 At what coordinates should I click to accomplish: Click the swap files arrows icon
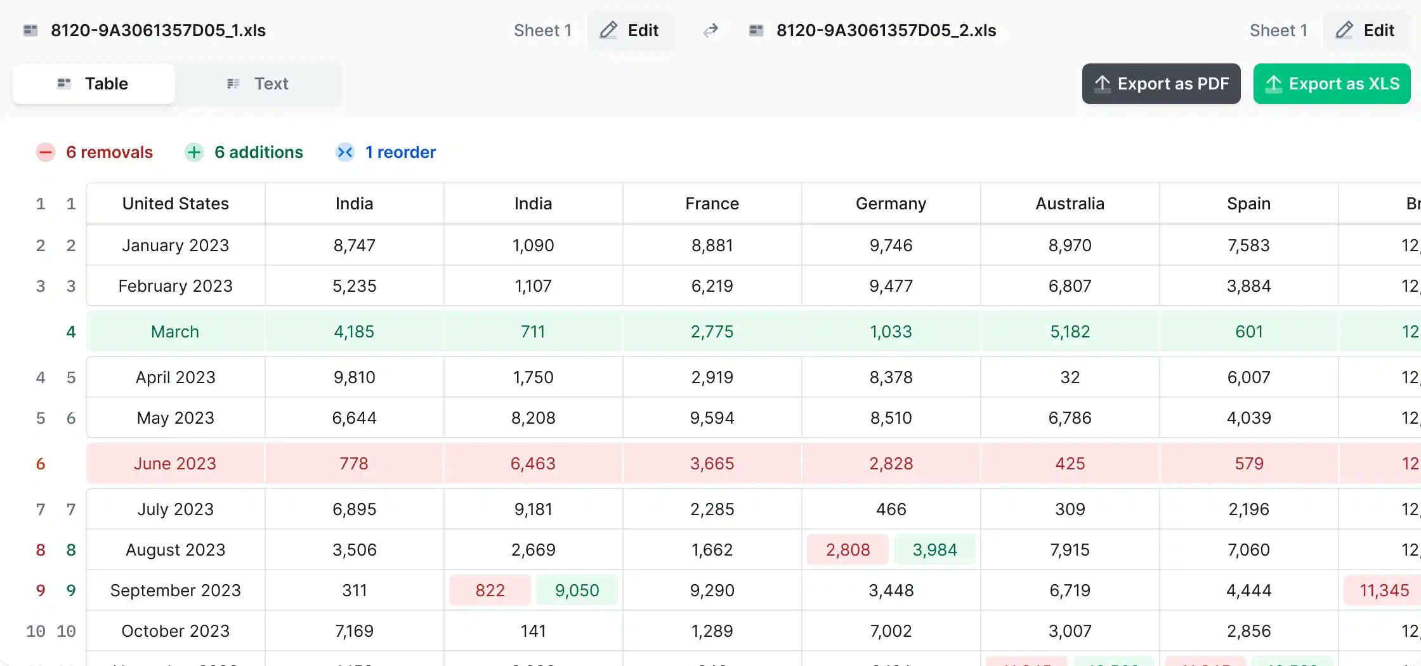click(710, 30)
